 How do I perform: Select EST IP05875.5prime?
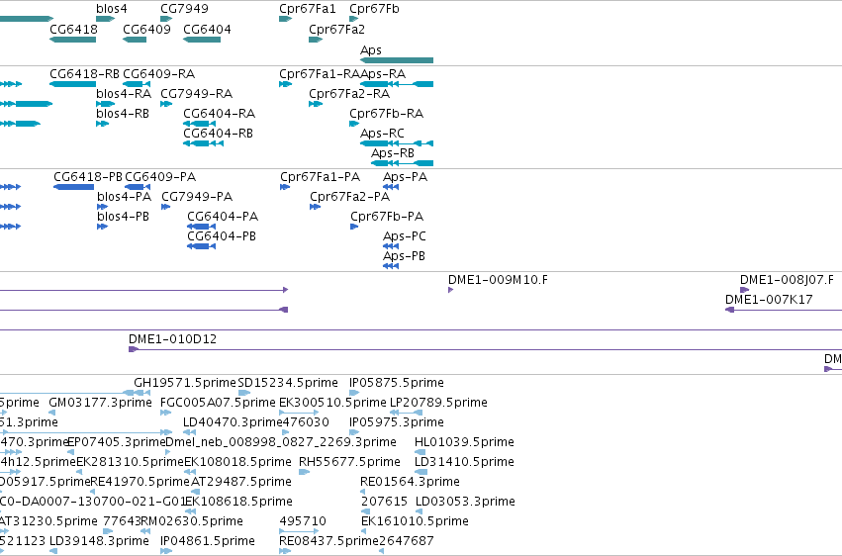(x=397, y=383)
